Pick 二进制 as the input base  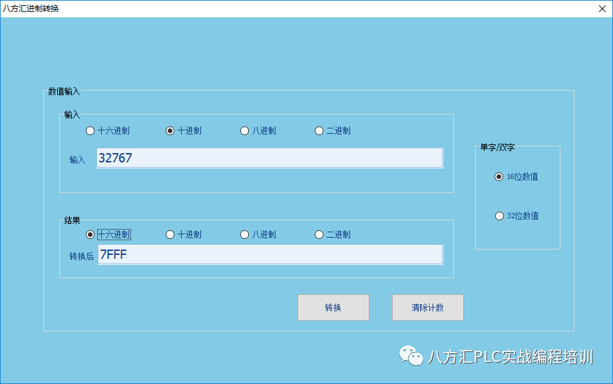coord(319,131)
